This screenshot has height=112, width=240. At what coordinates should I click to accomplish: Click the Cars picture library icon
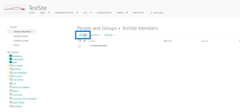pos(11,83)
